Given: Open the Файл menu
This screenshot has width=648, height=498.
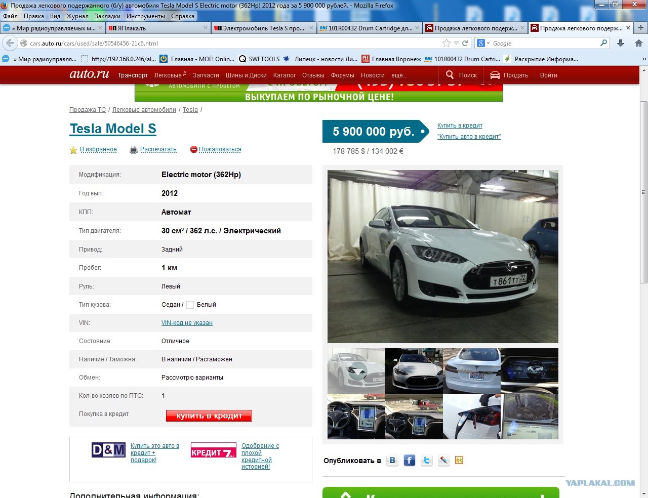Looking at the screenshot, I should pos(10,16).
